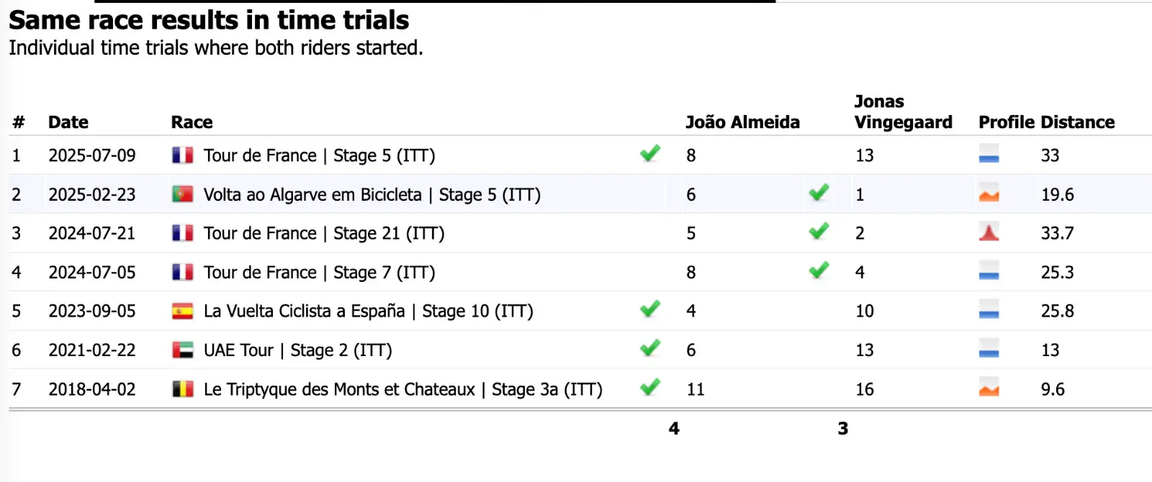This screenshot has height=482, width=1152.
Task: Click the Distance column header
Action: point(1077,122)
